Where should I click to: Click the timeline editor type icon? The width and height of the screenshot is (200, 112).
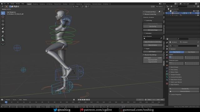coord(2,100)
